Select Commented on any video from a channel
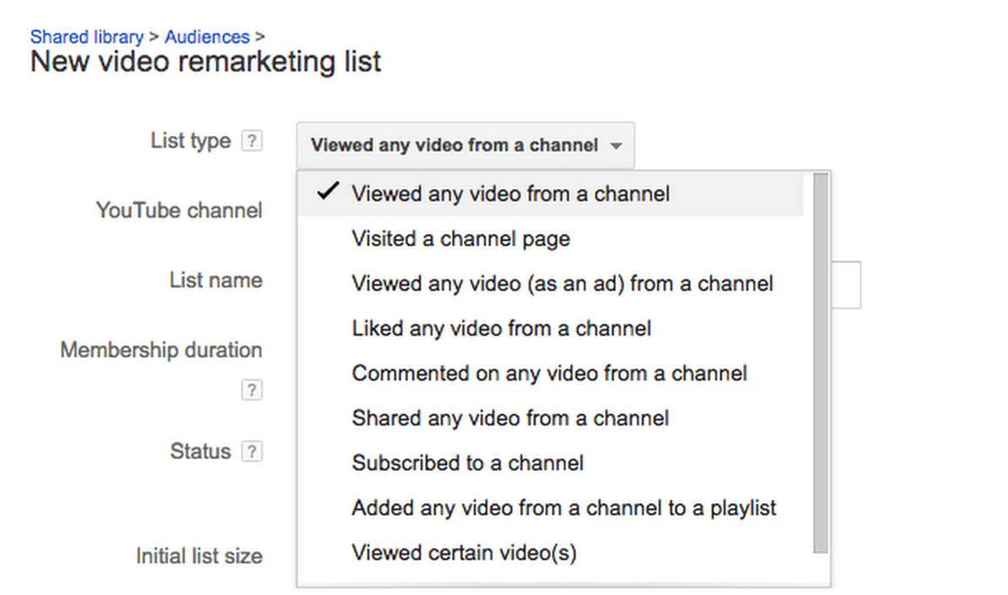 coord(549,373)
